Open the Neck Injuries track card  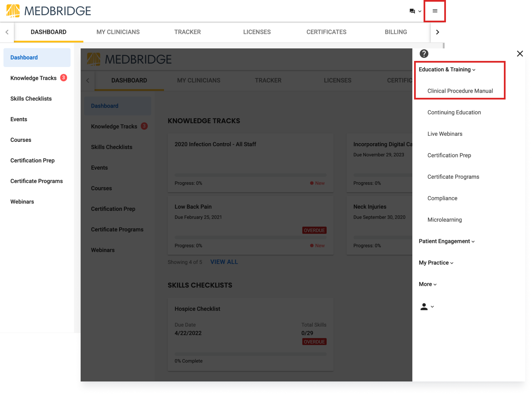[379, 225]
